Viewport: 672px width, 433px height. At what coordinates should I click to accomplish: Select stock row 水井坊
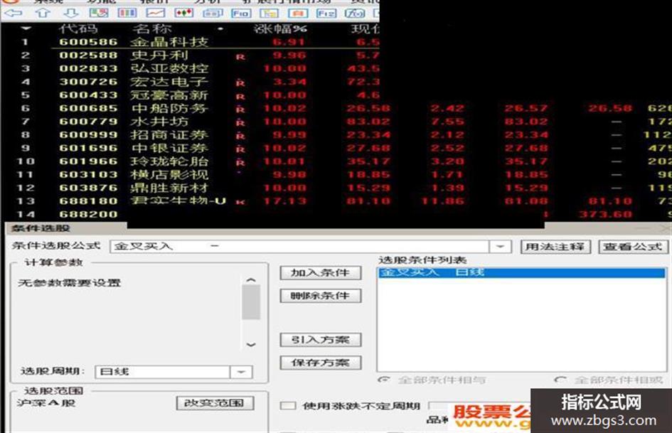click(x=159, y=122)
